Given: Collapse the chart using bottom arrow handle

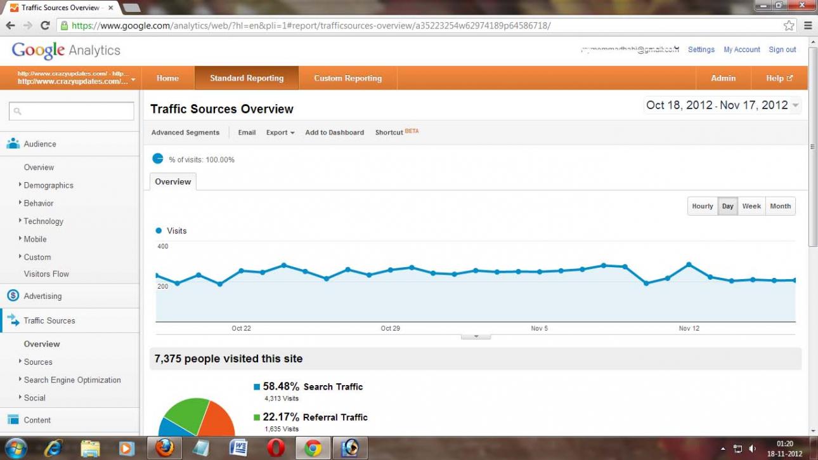Looking at the screenshot, I should pos(476,337).
